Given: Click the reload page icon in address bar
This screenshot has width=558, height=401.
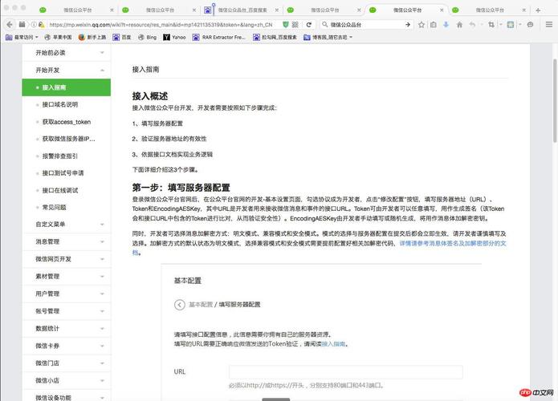Looking at the screenshot, I should [x=309, y=25].
